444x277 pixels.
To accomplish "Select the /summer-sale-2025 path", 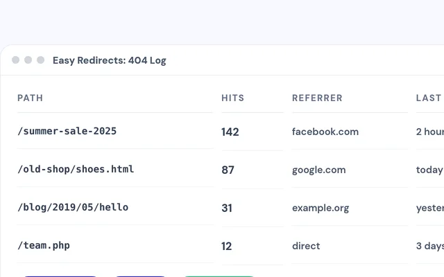I will click(x=67, y=131).
